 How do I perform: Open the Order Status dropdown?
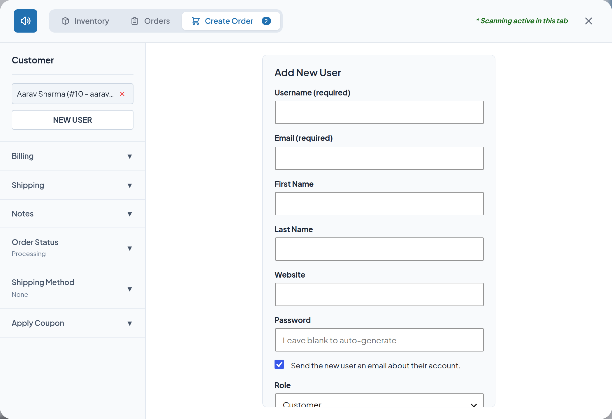[73, 248]
